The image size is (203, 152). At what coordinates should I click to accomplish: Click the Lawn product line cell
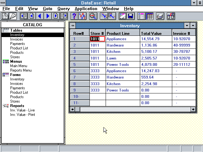click(123, 58)
